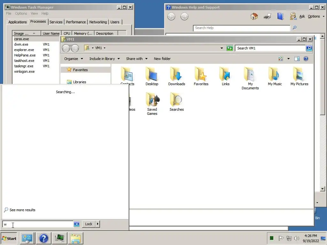This screenshot has width=327, height=245.
Task: Switch to the Applications tab
Action: pyautogui.click(x=18, y=22)
